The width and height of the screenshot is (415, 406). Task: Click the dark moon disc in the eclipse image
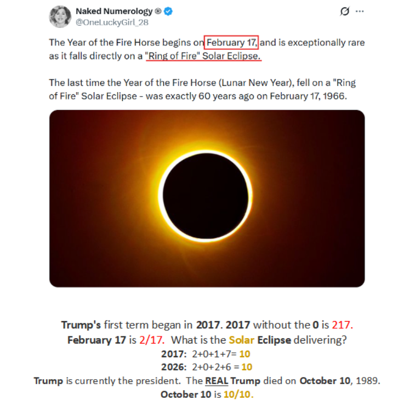(206, 196)
